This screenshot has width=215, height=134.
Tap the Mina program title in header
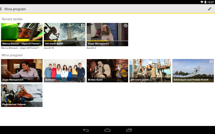point(15,9)
